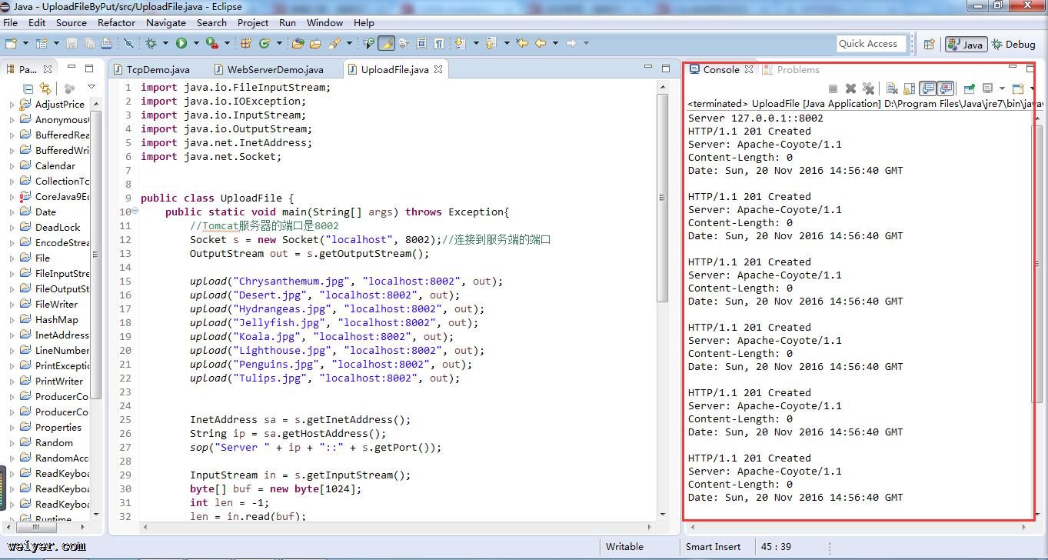
Task: Select the Random project in explorer
Action: pyautogui.click(x=54, y=442)
